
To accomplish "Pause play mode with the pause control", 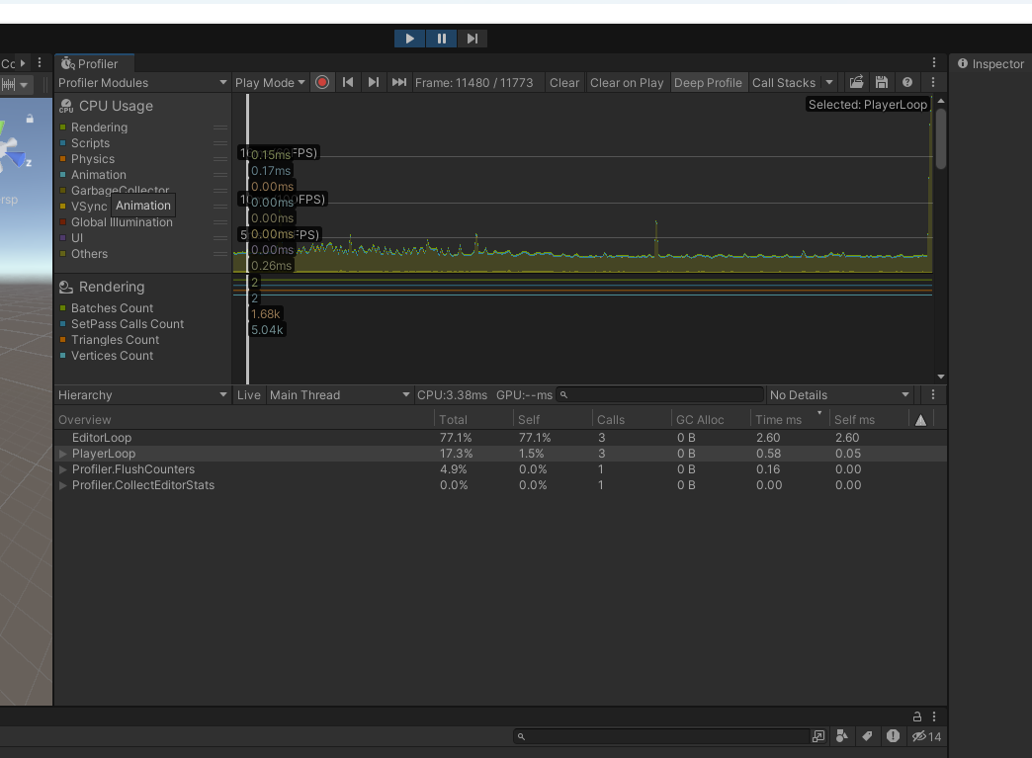I will coord(441,38).
